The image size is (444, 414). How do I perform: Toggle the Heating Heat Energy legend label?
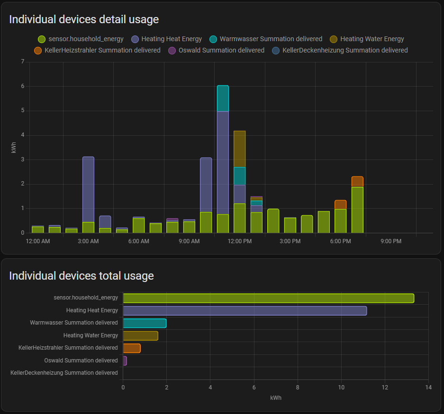[171, 39]
